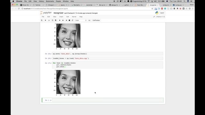
Task: Move the selected cell up with the arrow
Action: tap(60, 20)
